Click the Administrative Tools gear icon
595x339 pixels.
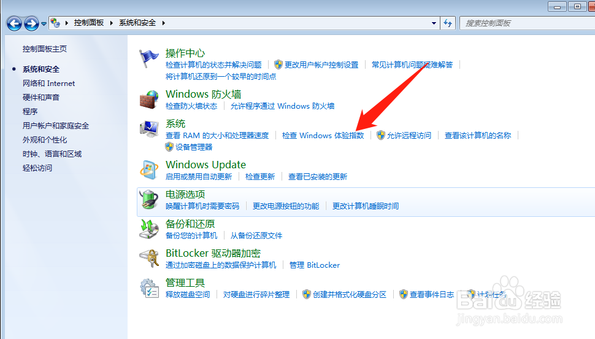(148, 289)
